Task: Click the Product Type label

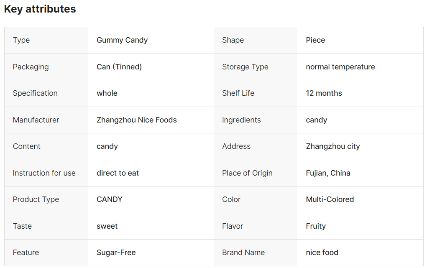Action: [x=36, y=199]
